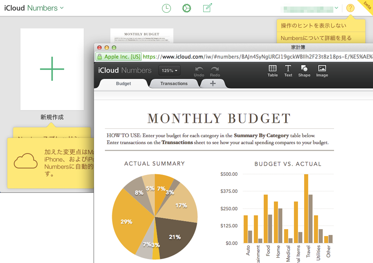Insert a Table from the toolbar

273,71
